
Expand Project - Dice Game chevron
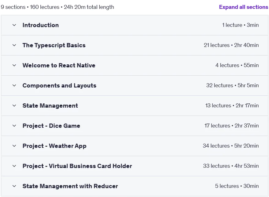(14, 126)
